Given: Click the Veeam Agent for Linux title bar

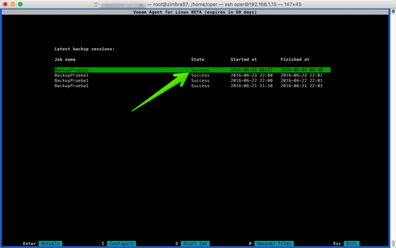Looking at the screenshot, I should tap(195, 12).
